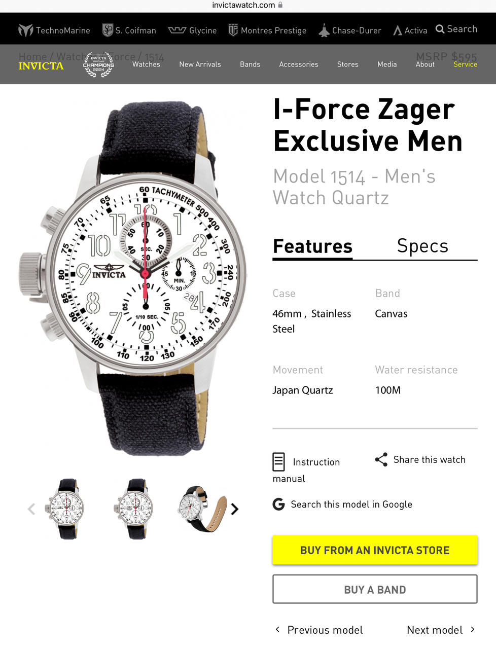
Task: Select the Glycine wings logo
Action: pos(177,30)
